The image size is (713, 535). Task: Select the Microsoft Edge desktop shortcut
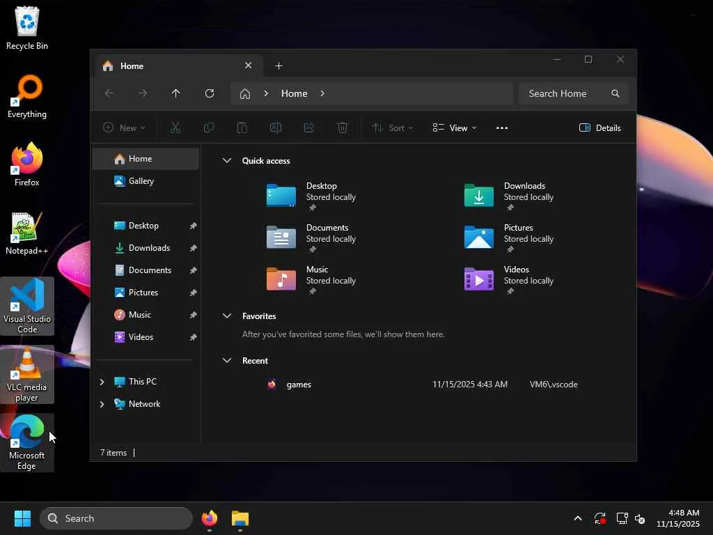(27, 442)
